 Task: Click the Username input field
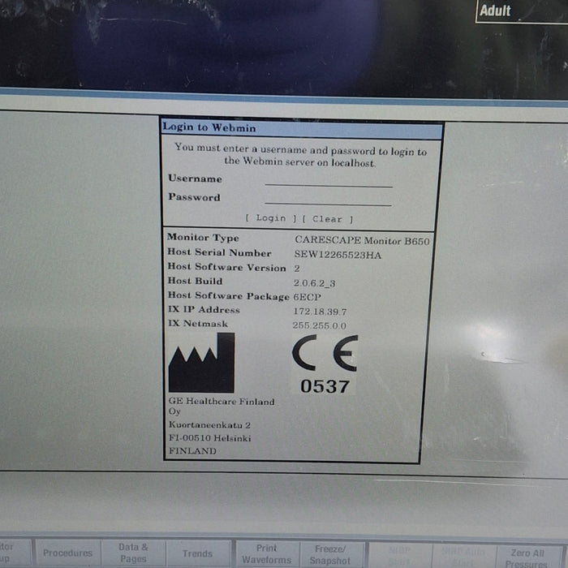point(329,180)
